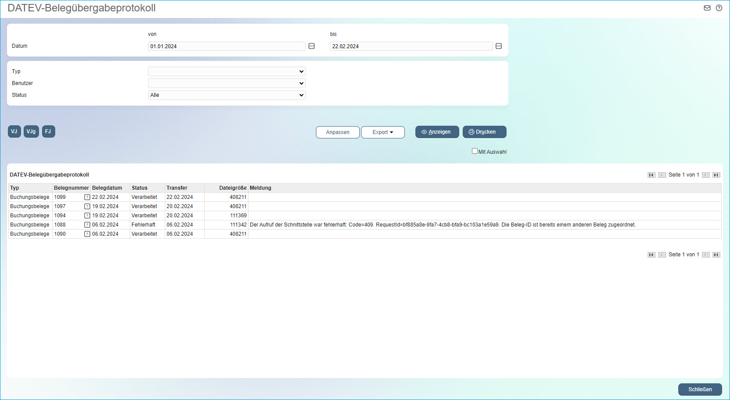Go to last page in top pager
The height and width of the screenshot is (400, 730).
pos(716,175)
